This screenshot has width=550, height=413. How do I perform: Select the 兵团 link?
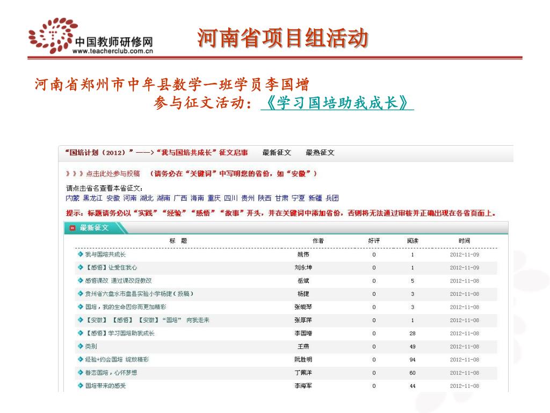[332, 198]
